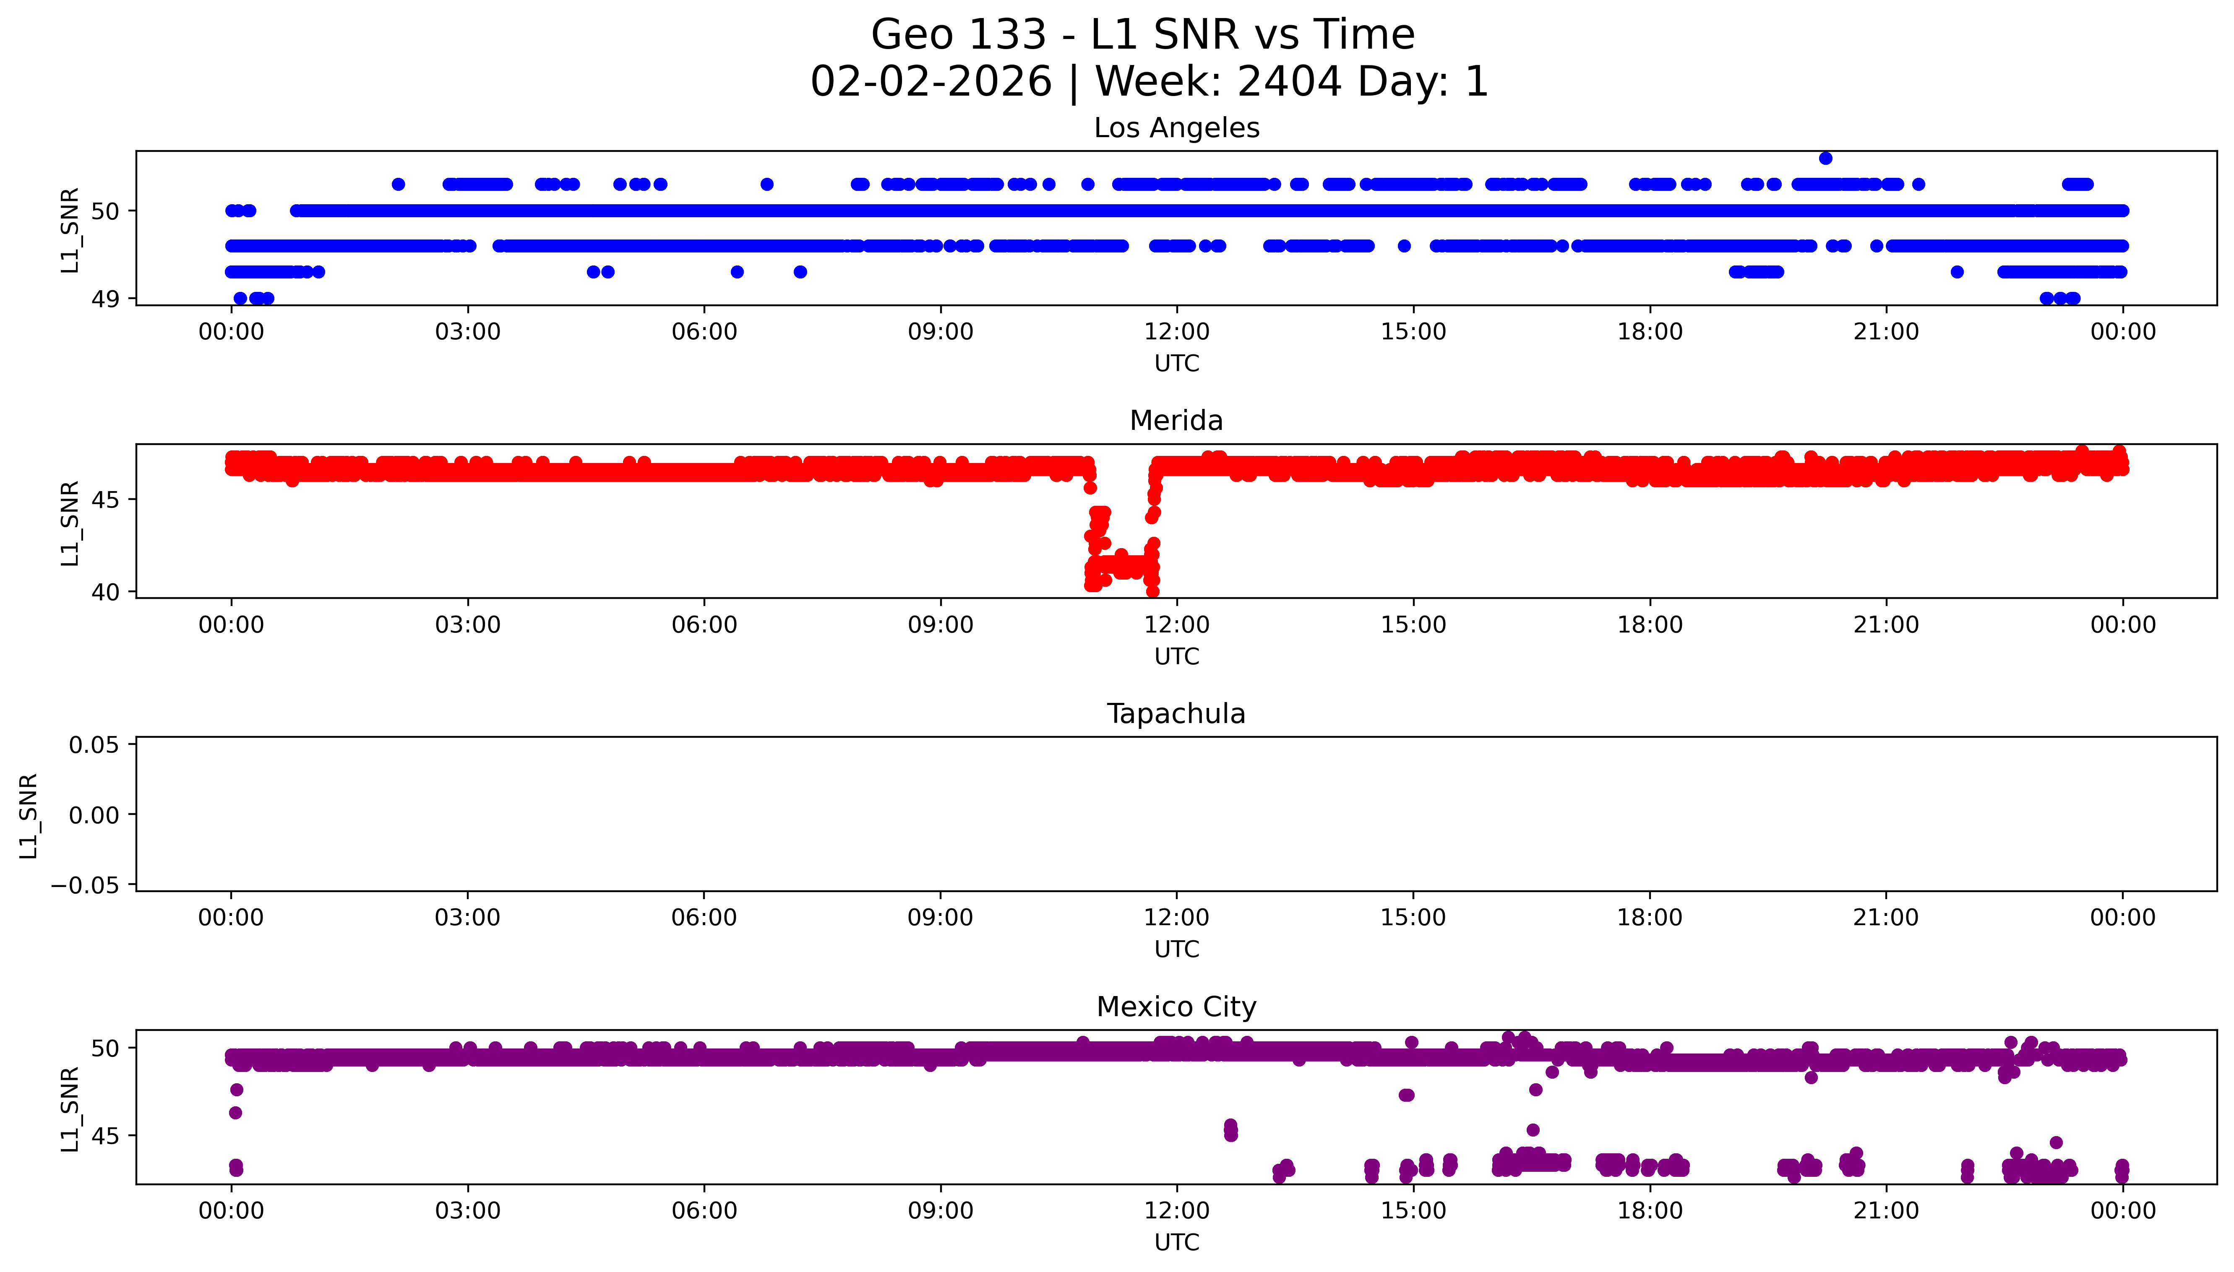Click the 45 y-axis tick on the Mexico City plot

[106, 1136]
